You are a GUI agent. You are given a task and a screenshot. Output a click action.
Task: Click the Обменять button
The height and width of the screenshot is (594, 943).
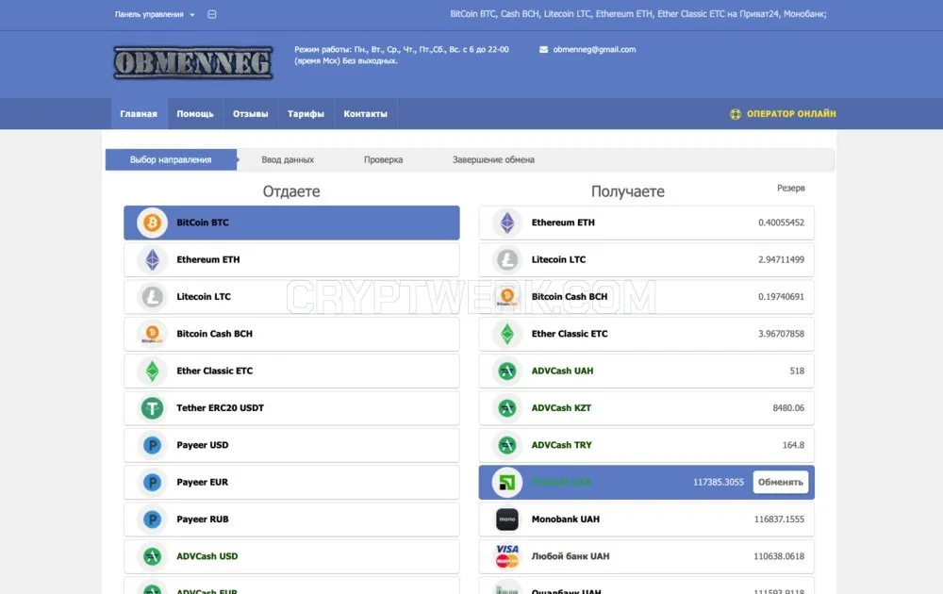point(780,482)
